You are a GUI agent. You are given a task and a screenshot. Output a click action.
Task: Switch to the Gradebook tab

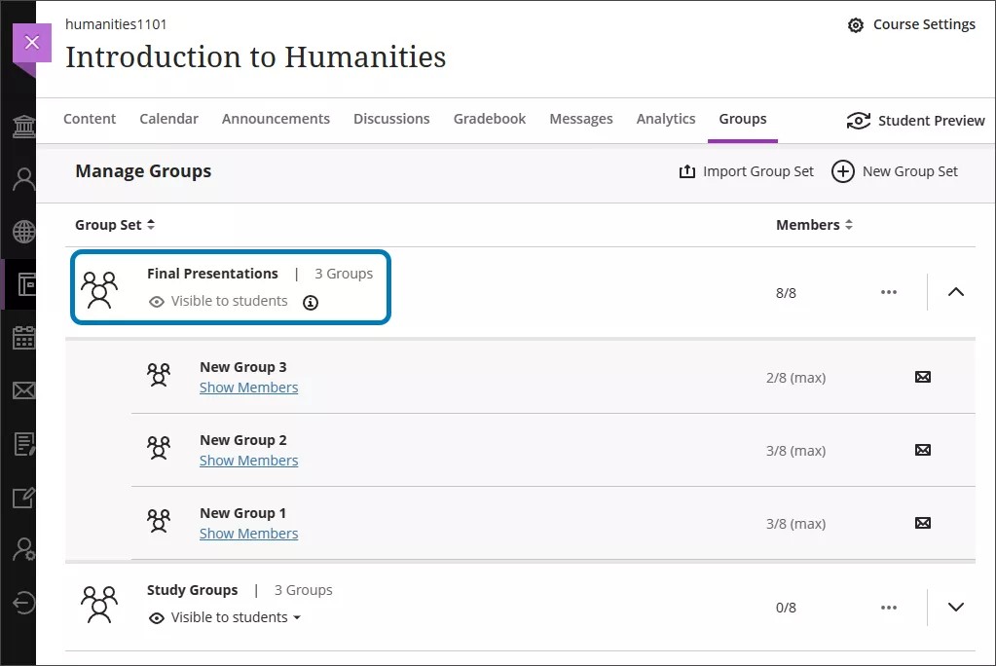click(x=489, y=118)
